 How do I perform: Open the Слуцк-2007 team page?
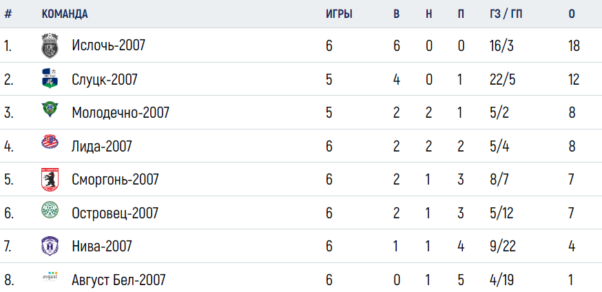click(105, 79)
